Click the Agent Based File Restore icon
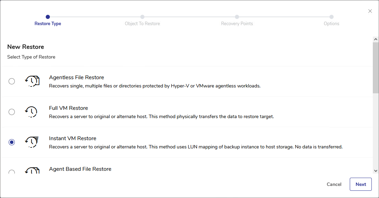 (32, 170)
